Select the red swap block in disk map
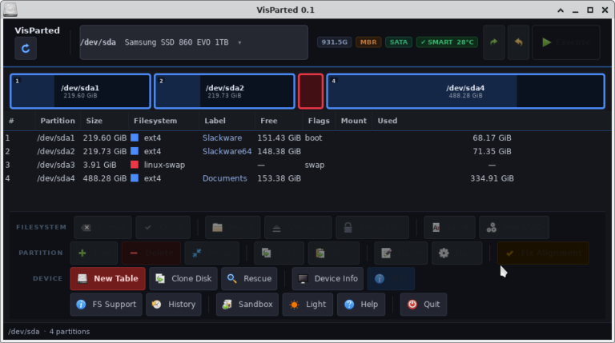Screen dimensions: 615x343 tap(311, 91)
